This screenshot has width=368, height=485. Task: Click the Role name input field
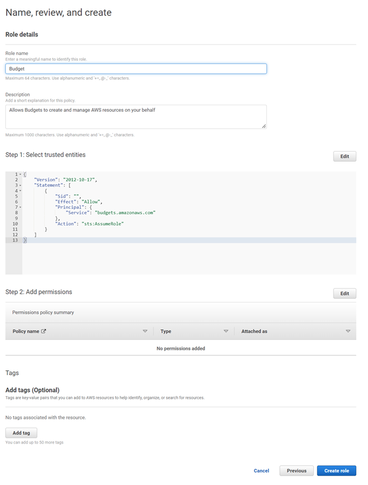136,69
